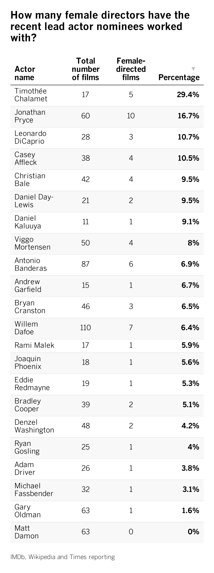Image resolution: width=214 pixels, height=573 pixels.
Task: Click the Rami Malek row
Action: pos(107,346)
